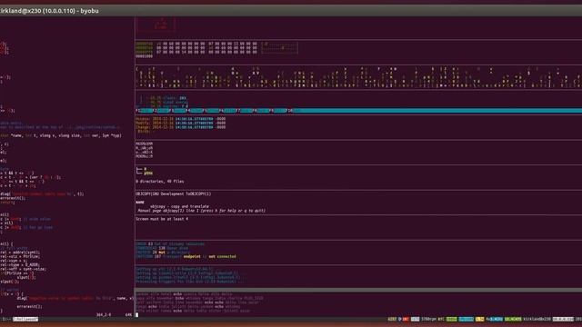Click the yellow 'endpoint' word in error list
Viewport: 582px width, 327px height.
coord(192,256)
